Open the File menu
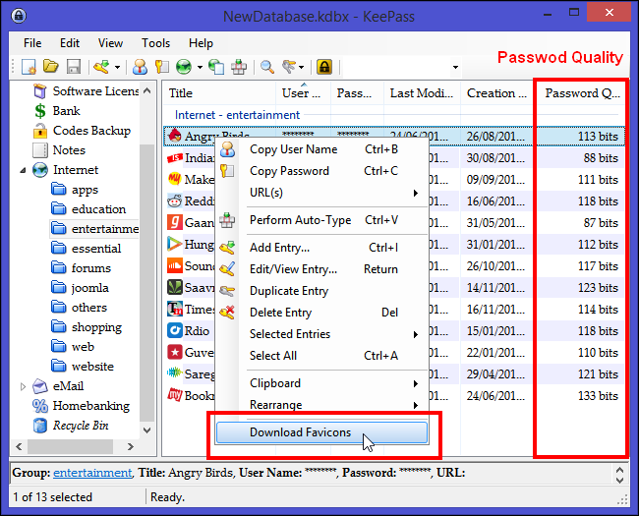This screenshot has width=639, height=516. coord(32,43)
